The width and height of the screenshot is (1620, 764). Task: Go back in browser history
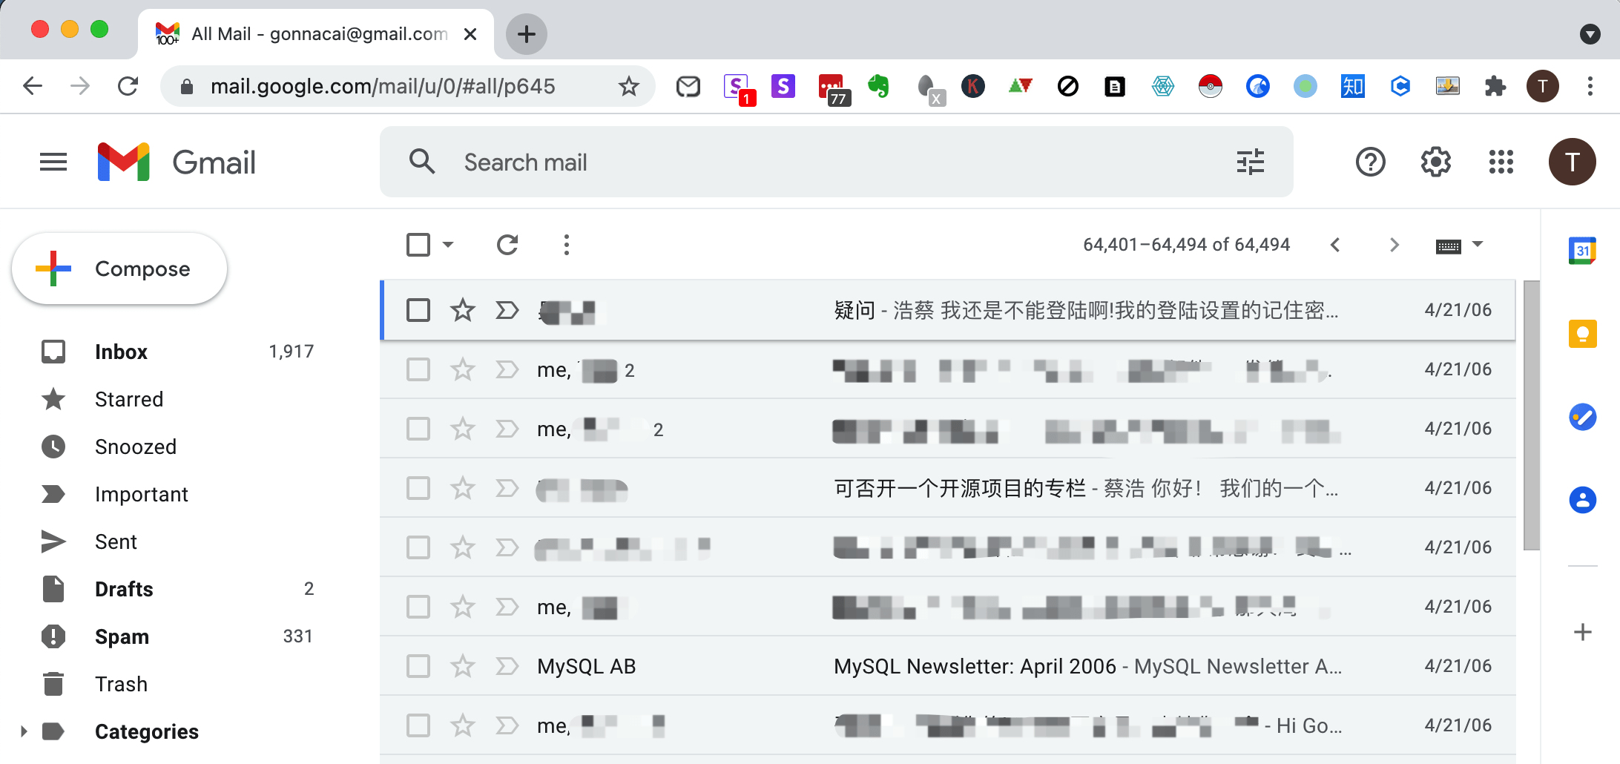(x=33, y=87)
